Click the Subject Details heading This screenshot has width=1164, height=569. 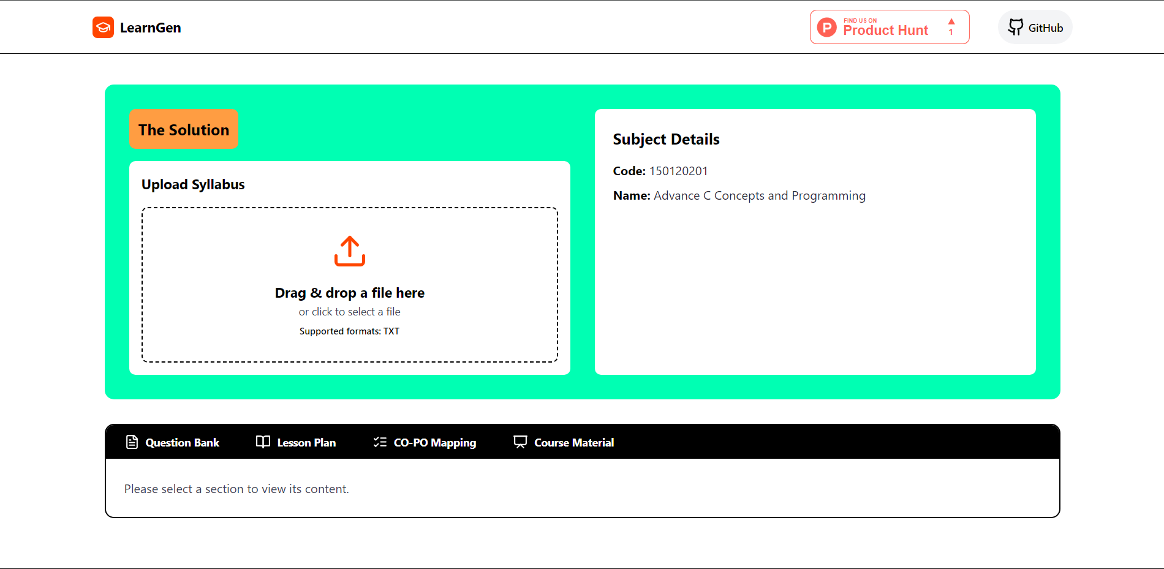tap(666, 139)
